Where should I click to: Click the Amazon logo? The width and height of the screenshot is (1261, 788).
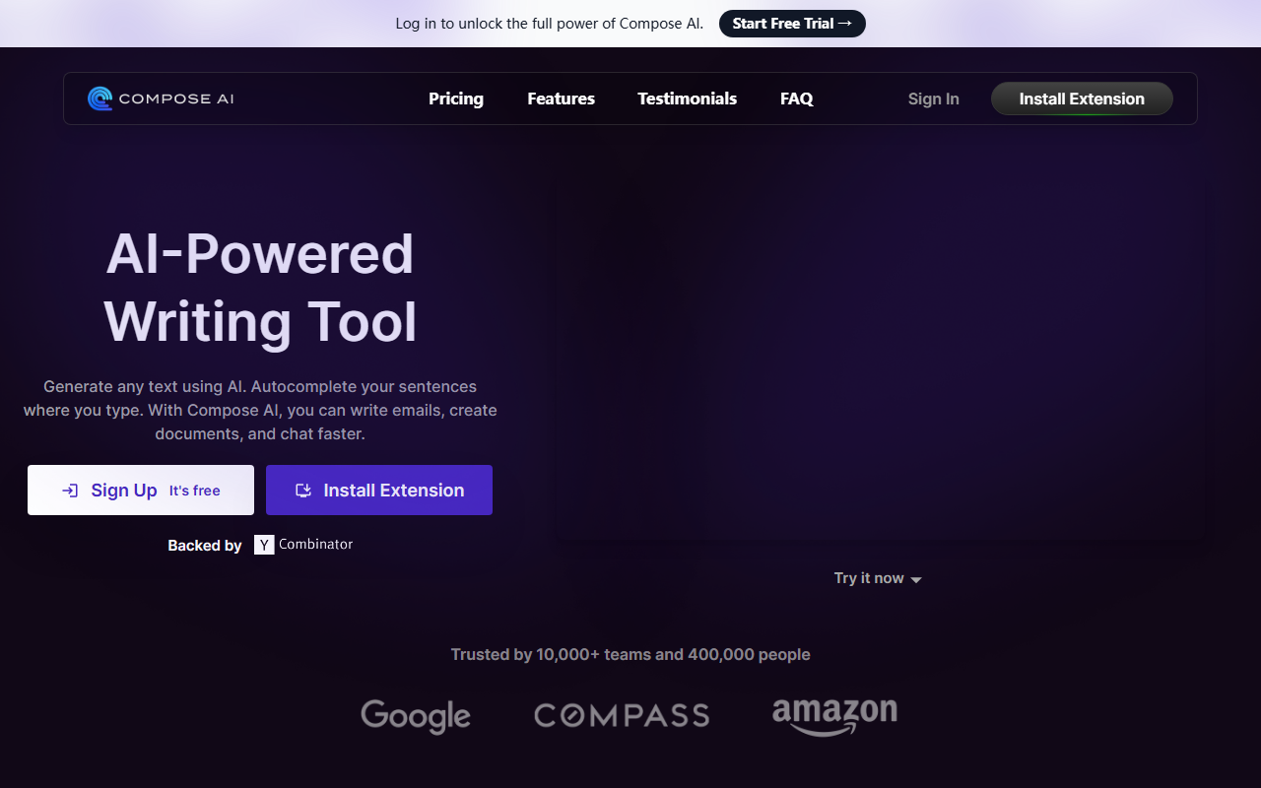click(834, 716)
